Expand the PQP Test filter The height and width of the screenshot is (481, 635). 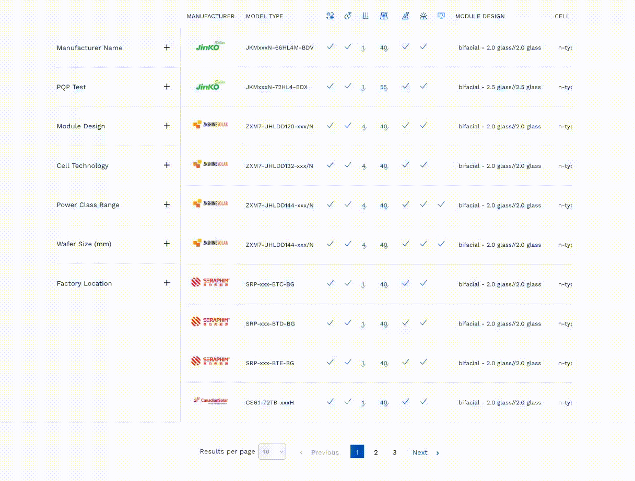click(167, 87)
